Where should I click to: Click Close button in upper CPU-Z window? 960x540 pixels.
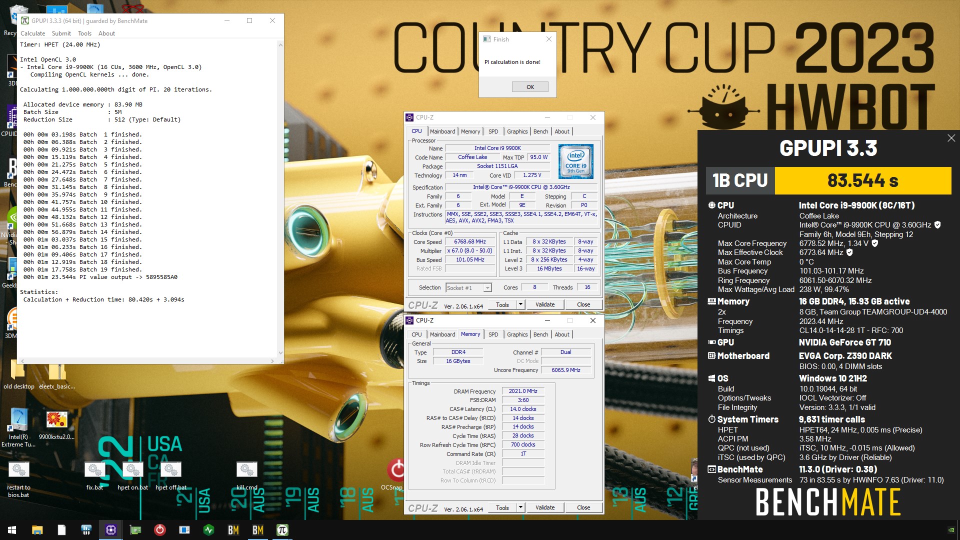(x=583, y=304)
